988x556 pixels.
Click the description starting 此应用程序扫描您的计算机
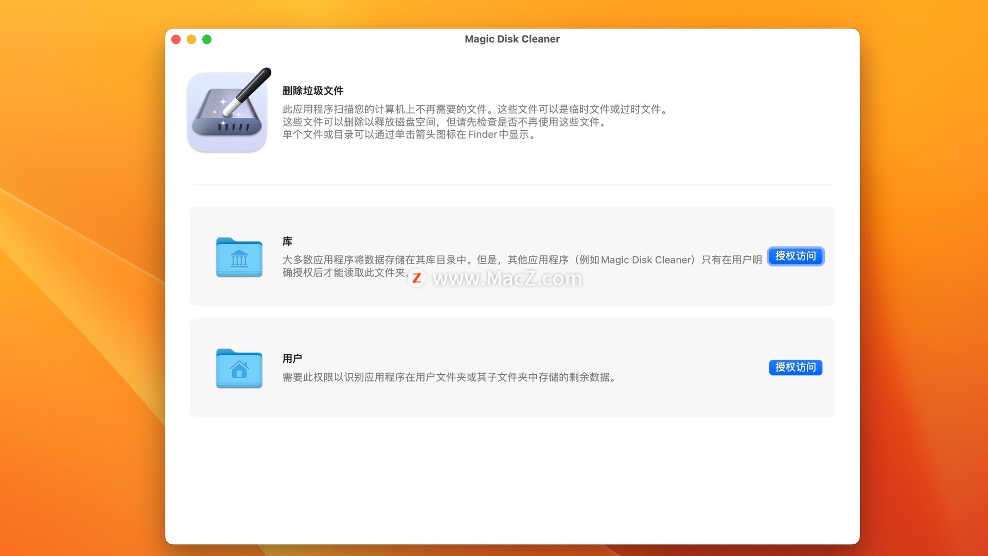pyautogui.click(x=475, y=109)
